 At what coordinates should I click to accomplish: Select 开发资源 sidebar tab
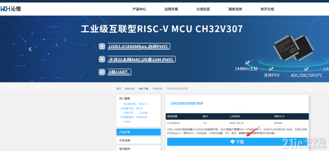[x=139, y=141]
